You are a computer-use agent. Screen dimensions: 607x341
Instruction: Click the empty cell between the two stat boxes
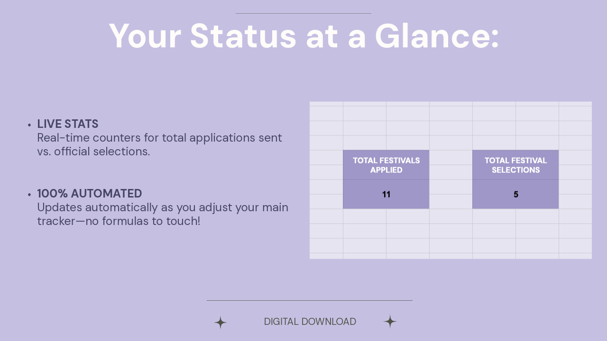(451, 179)
